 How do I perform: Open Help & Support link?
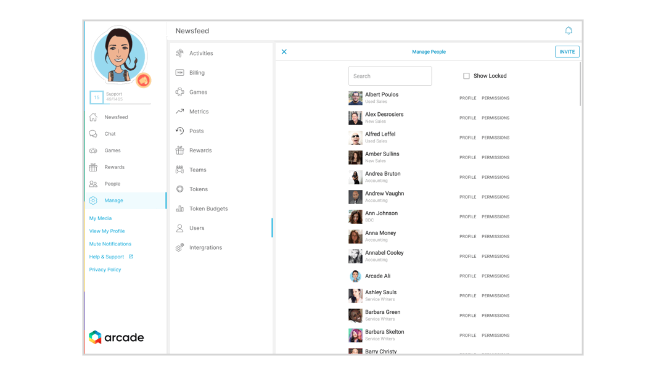point(107,257)
